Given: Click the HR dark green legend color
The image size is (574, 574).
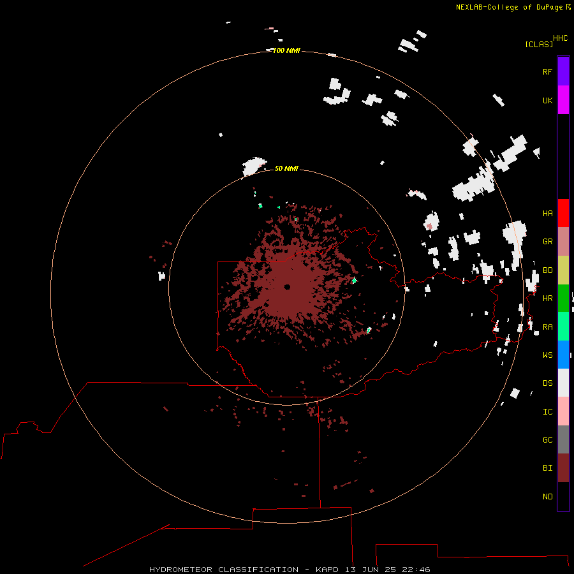Looking at the screenshot, I should click(x=563, y=298).
